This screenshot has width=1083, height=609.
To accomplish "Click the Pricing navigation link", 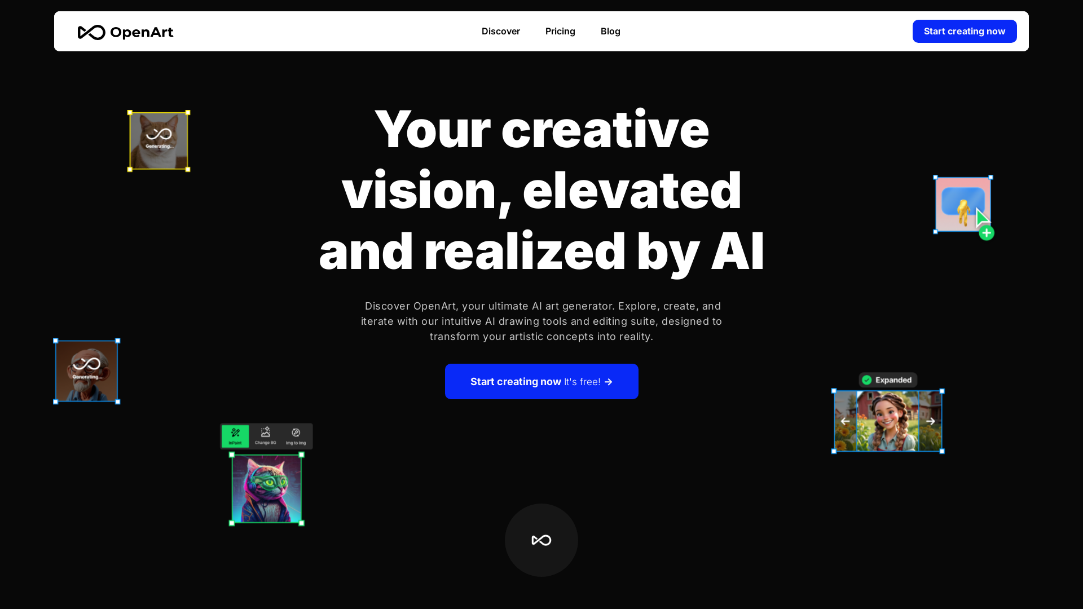I will point(560,31).
